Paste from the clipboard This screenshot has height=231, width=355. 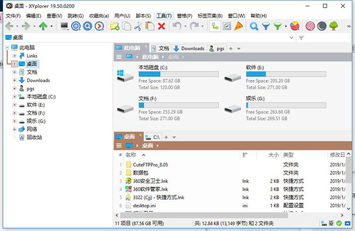coord(150,26)
